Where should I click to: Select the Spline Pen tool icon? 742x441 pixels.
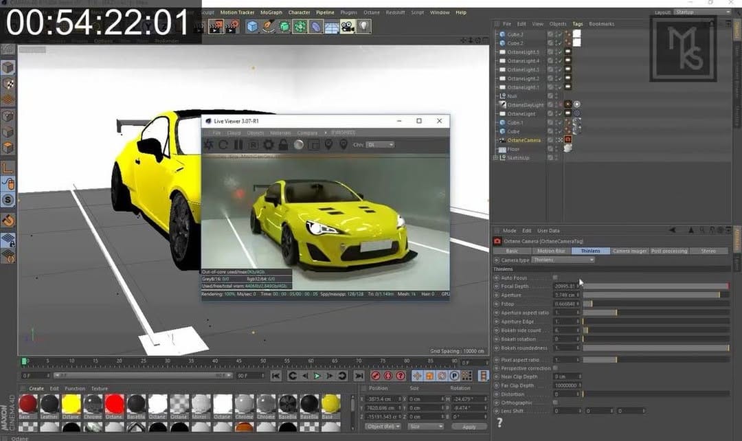269,27
